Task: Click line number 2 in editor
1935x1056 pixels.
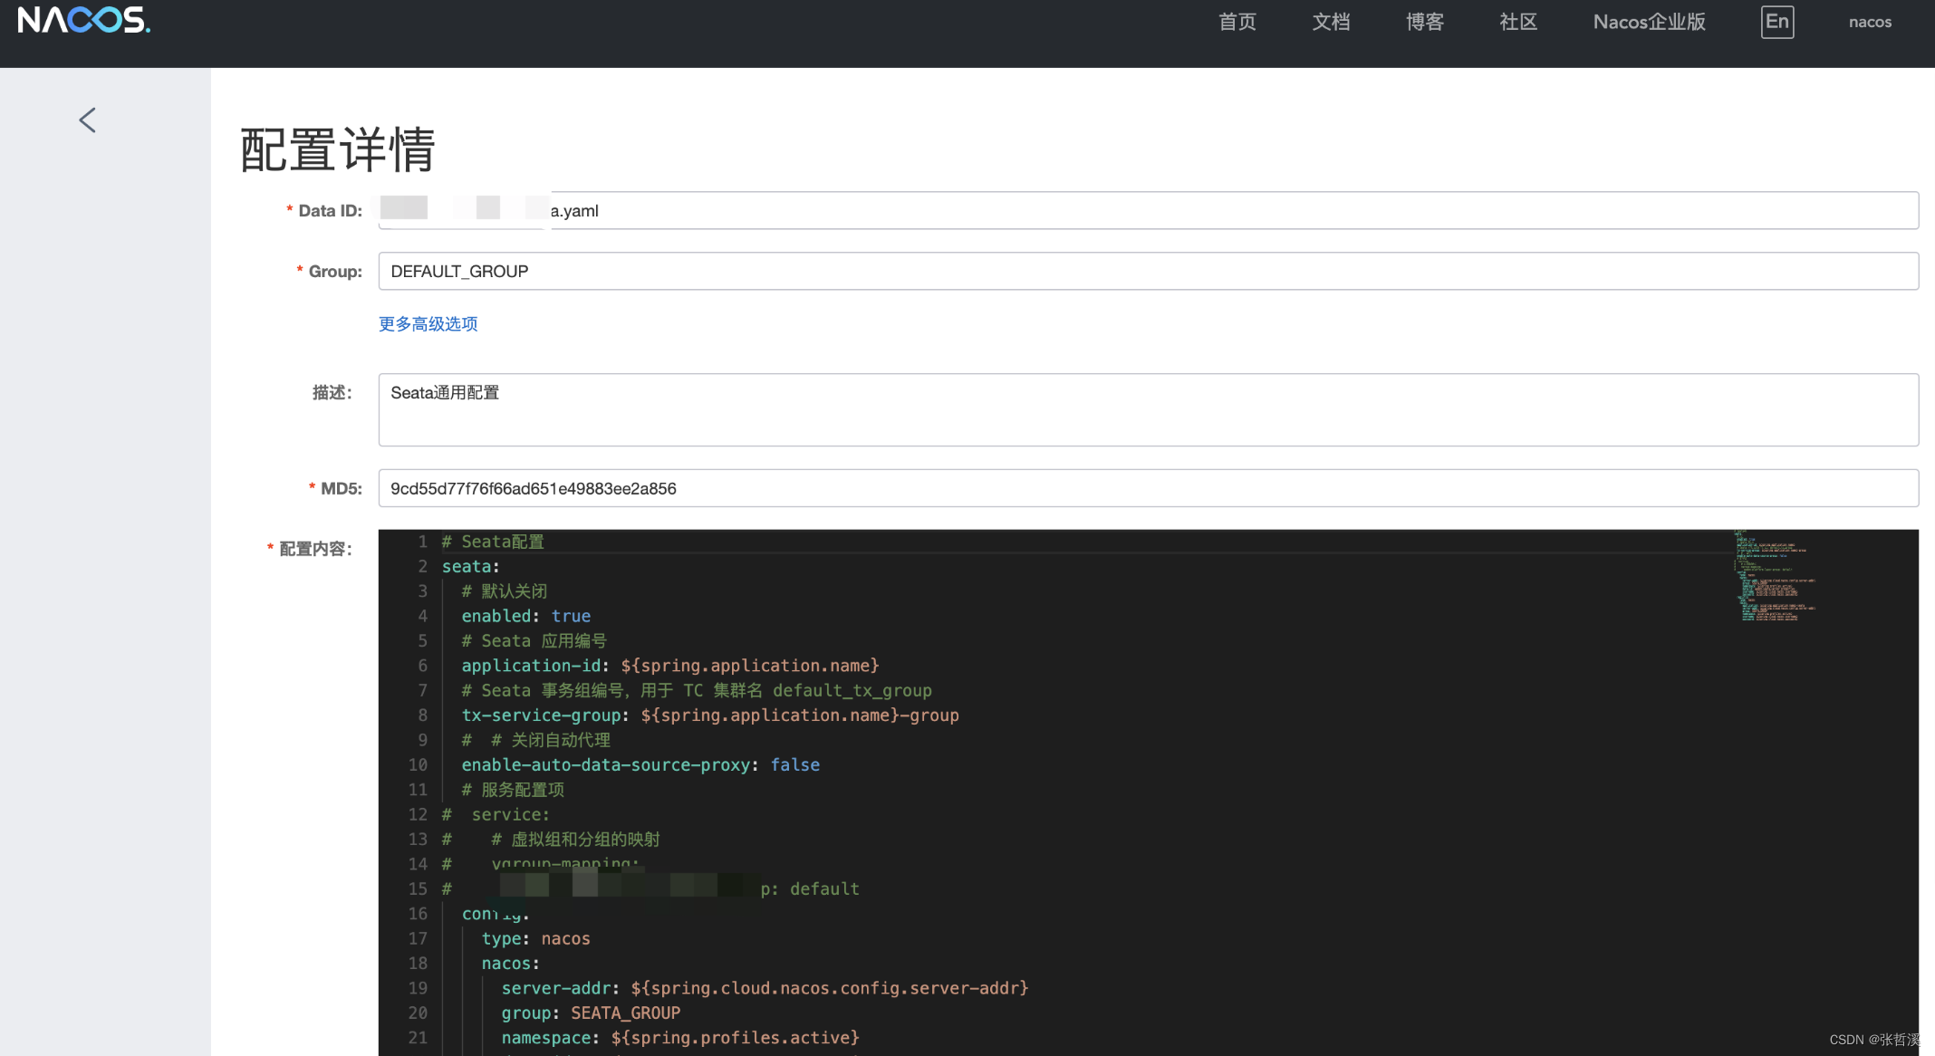Action: pyautogui.click(x=422, y=567)
